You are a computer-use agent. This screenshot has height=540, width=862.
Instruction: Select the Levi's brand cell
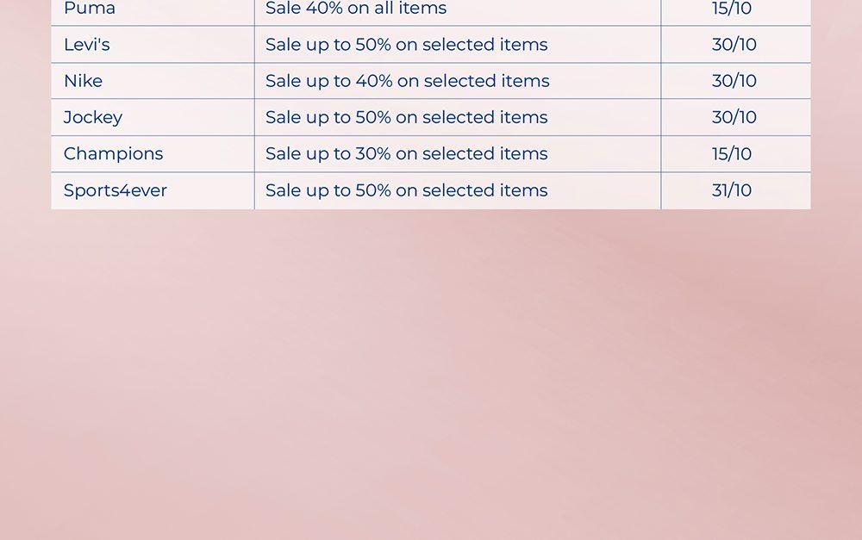[x=87, y=45]
